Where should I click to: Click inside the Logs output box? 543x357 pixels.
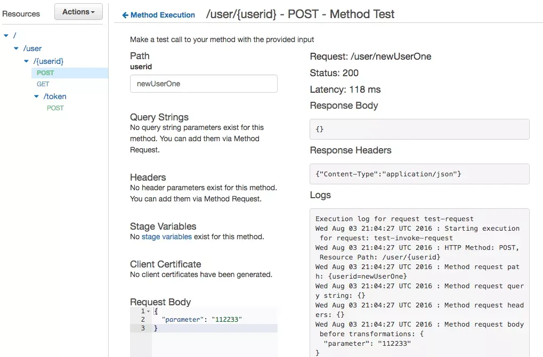[x=419, y=282]
